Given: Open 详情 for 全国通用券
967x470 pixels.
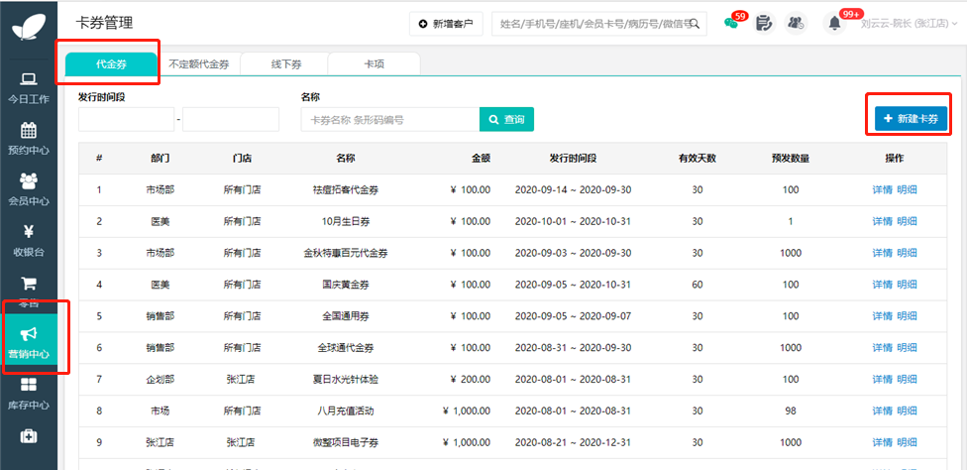Looking at the screenshot, I should pyautogui.click(x=882, y=315).
